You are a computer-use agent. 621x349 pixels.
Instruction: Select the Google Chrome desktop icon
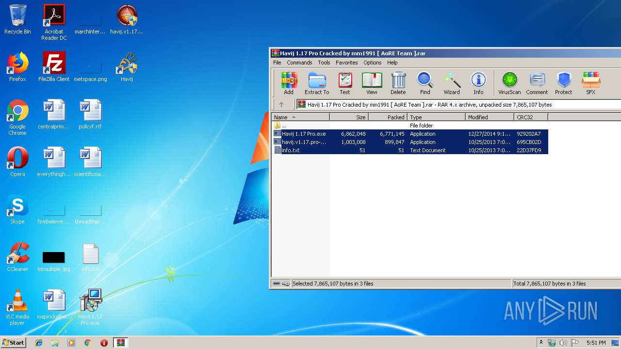[17, 117]
